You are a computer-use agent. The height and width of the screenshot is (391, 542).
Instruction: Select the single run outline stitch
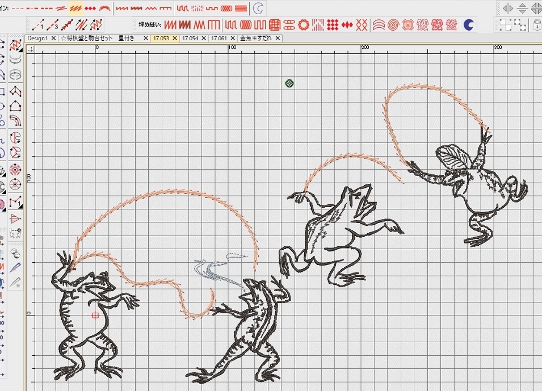(x=17, y=8)
